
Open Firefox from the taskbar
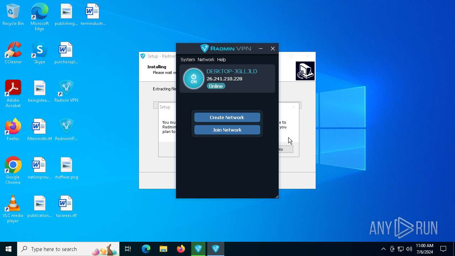[181, 249]
